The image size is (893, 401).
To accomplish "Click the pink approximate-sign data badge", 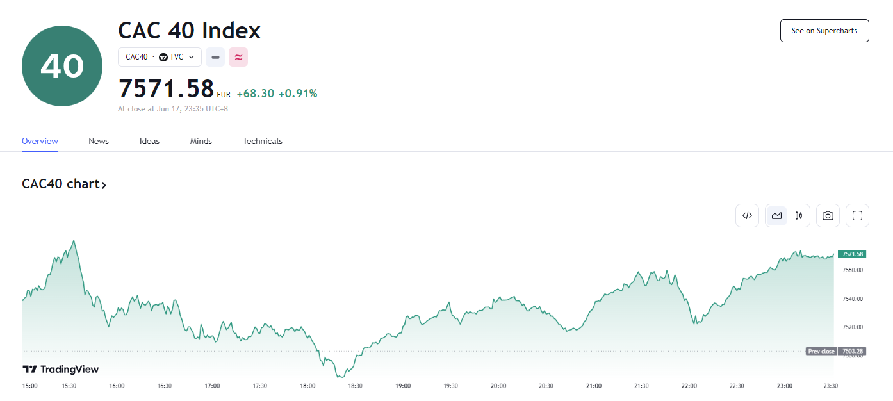I will [238, 57].
